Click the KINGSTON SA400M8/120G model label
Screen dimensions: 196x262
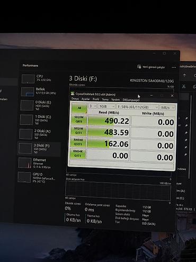[152, 81]
